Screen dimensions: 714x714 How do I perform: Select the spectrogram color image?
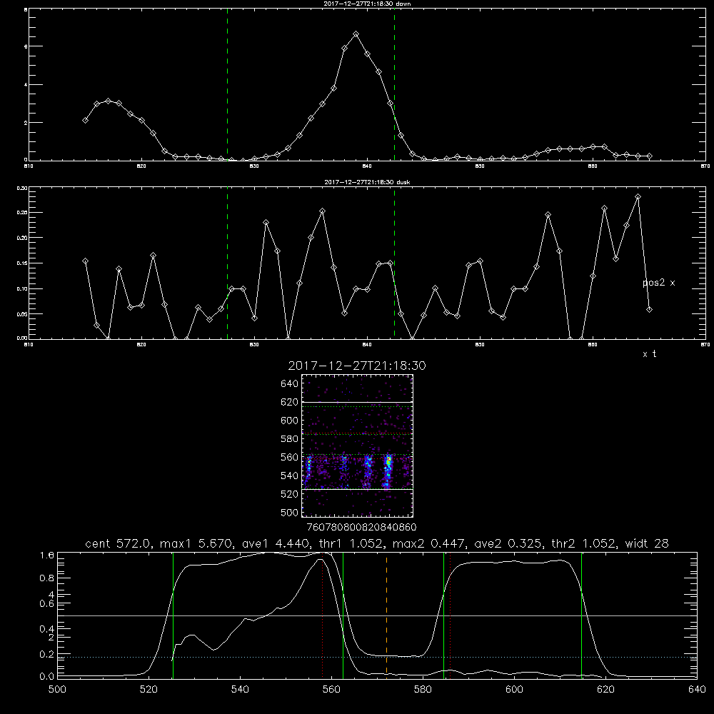tap(358, 446)
